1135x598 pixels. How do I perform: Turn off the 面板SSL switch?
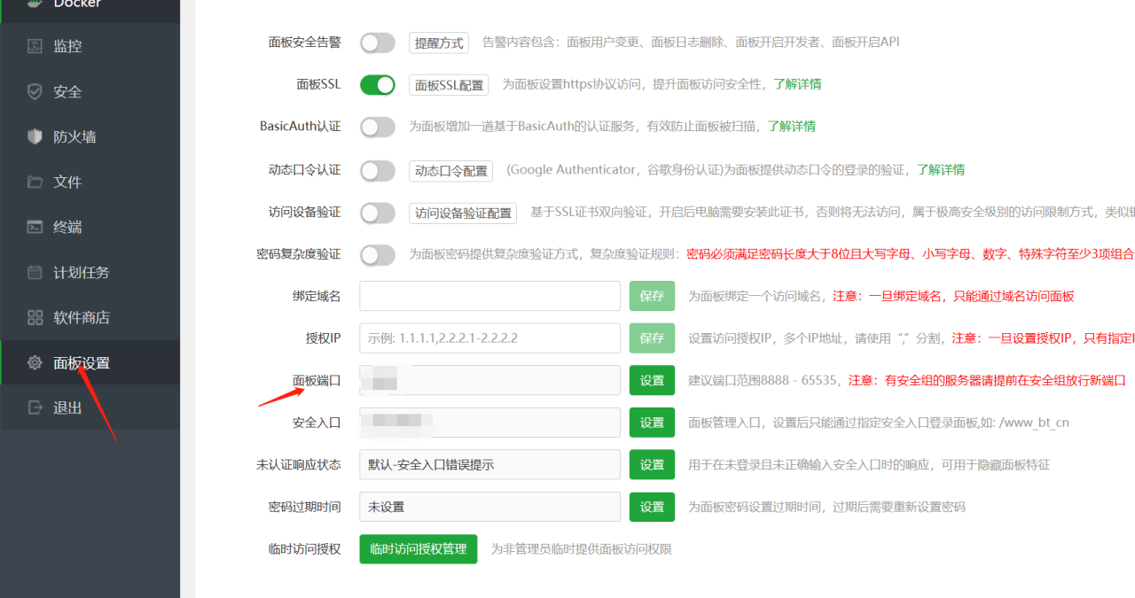click(x=377, y=85)
